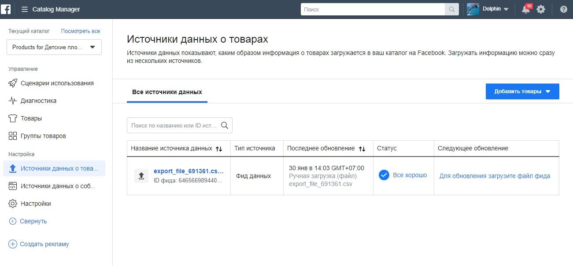Viewport: 573px width, 266px height.
Task: Open the Добавить товары dropdown button
Action: 522,91
